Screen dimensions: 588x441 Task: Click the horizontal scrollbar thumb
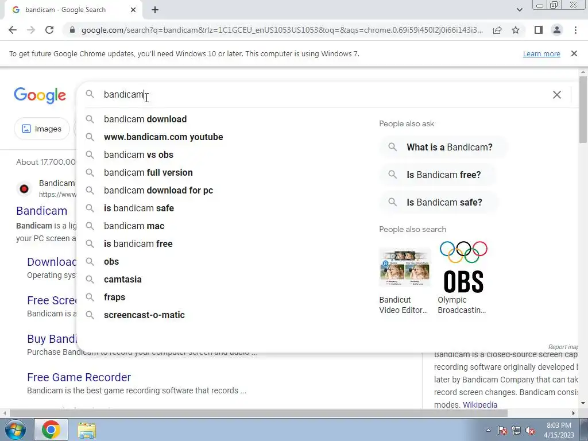pos(258,413)
